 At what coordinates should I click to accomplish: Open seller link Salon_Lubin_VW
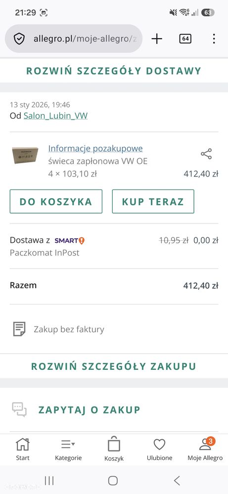(x=55, y=116)
